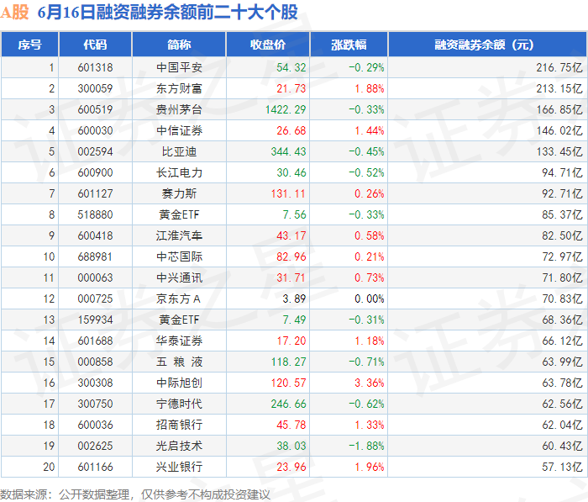Click the 序号 column header
Viewport: 588px width, 502px height.
(x=29, y=45)
